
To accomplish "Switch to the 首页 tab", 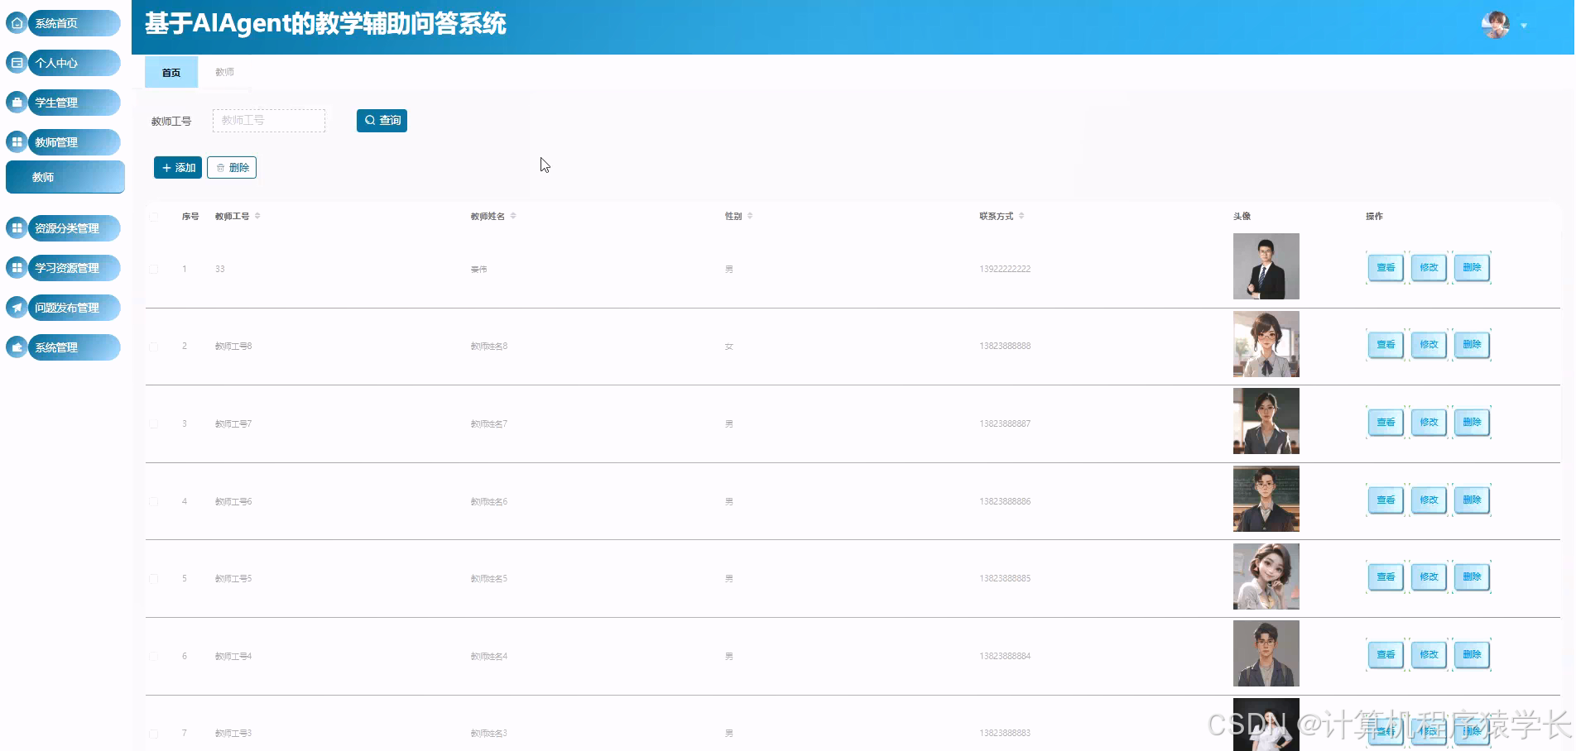I will (171, 72).
